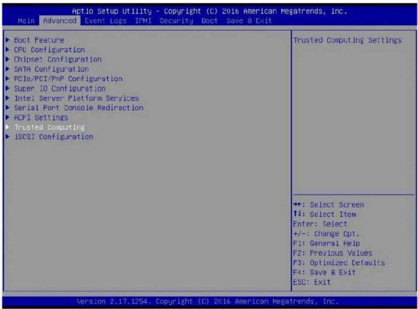418x309 pixels.
Task: Click the arrow beside Chipset Configuration
Action: 8,59
